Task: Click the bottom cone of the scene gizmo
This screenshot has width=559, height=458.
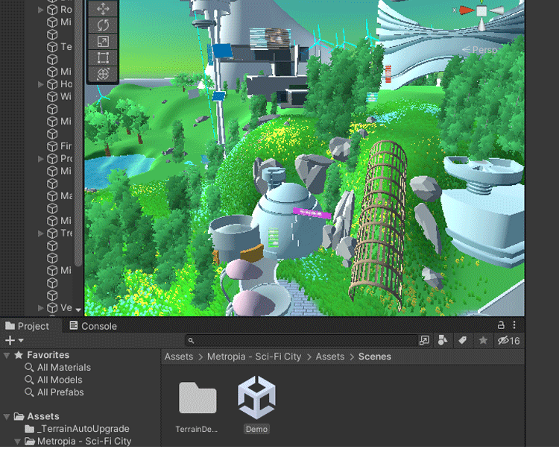Action: click(481, 25)
